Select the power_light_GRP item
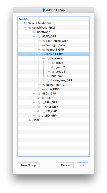This screenshot has width=107, height=193. pos(57,85)
